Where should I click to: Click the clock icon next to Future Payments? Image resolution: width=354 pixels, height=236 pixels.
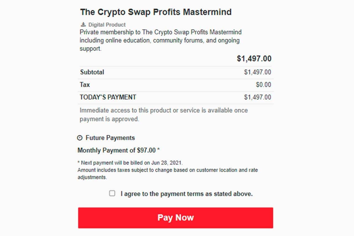pos(80,138)
